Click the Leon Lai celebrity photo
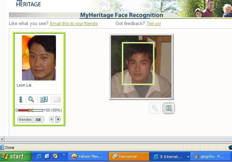The image size is (232, 162). [x=39, y=58]
